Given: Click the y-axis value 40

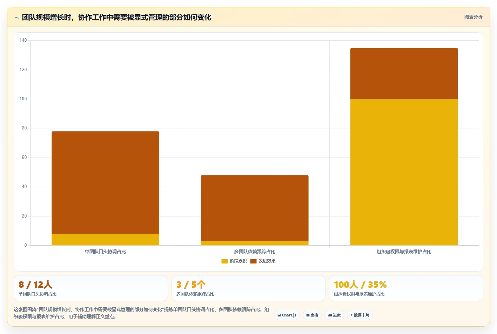Looking at the screenshot, I should click(x=24, y=187).
